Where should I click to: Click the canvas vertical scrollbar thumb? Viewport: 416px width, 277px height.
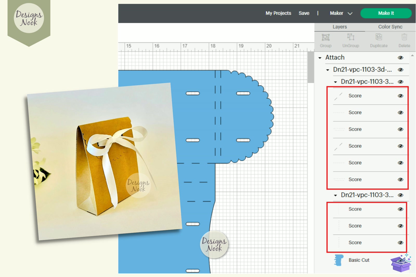[x=311, y=67]
